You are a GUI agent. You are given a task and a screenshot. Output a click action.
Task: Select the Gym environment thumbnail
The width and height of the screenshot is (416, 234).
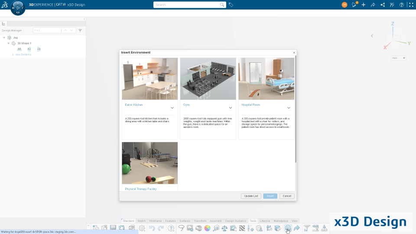208,79
